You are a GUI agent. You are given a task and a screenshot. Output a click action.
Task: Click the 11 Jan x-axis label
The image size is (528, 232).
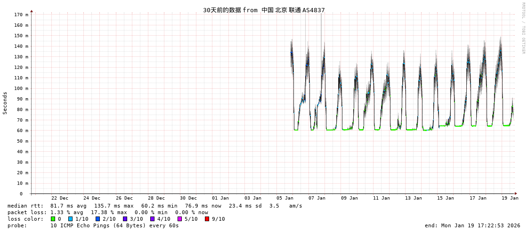[381, 198]
